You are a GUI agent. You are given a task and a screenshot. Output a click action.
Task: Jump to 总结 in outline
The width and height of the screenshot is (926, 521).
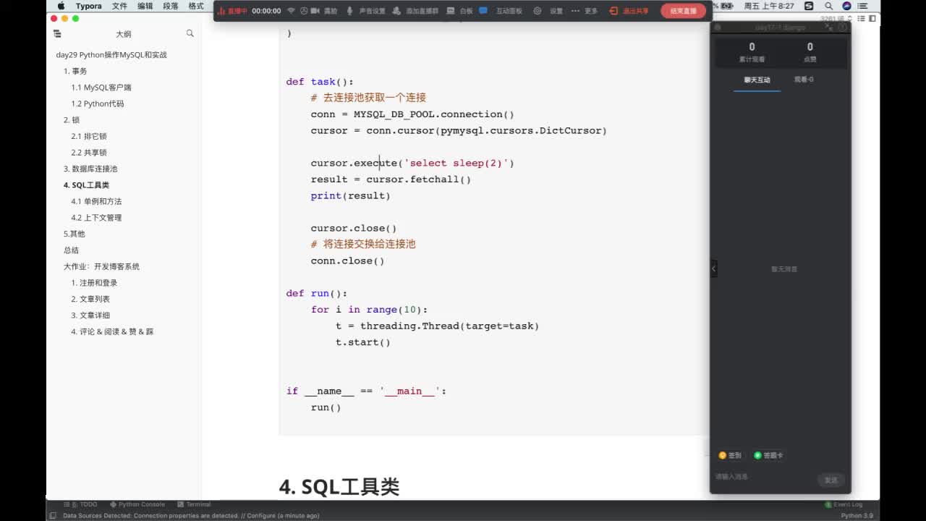coord(71,250)
